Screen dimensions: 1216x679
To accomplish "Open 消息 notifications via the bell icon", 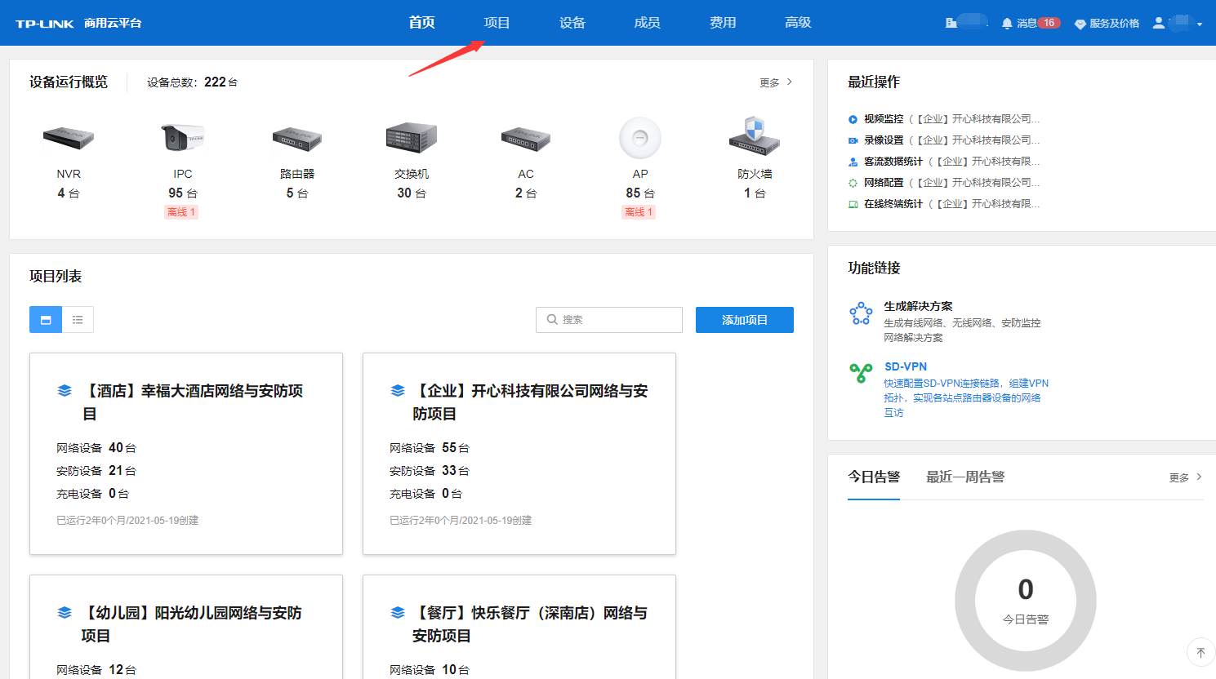I will pyautogui.click(x=1006, y=23).
